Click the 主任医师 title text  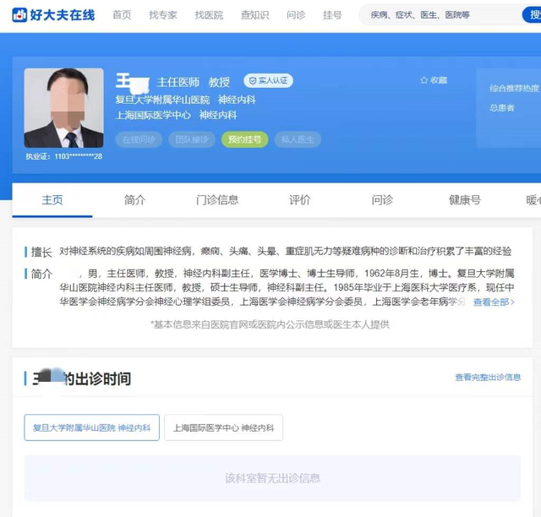[178, 82]
